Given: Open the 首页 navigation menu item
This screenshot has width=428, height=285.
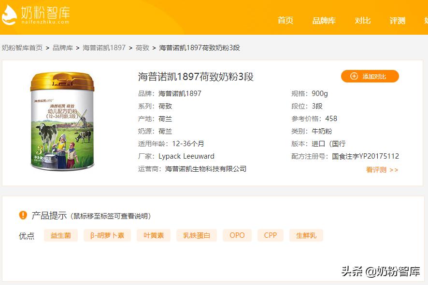Looking at the screenshot, I should click(x=285, y=21).
